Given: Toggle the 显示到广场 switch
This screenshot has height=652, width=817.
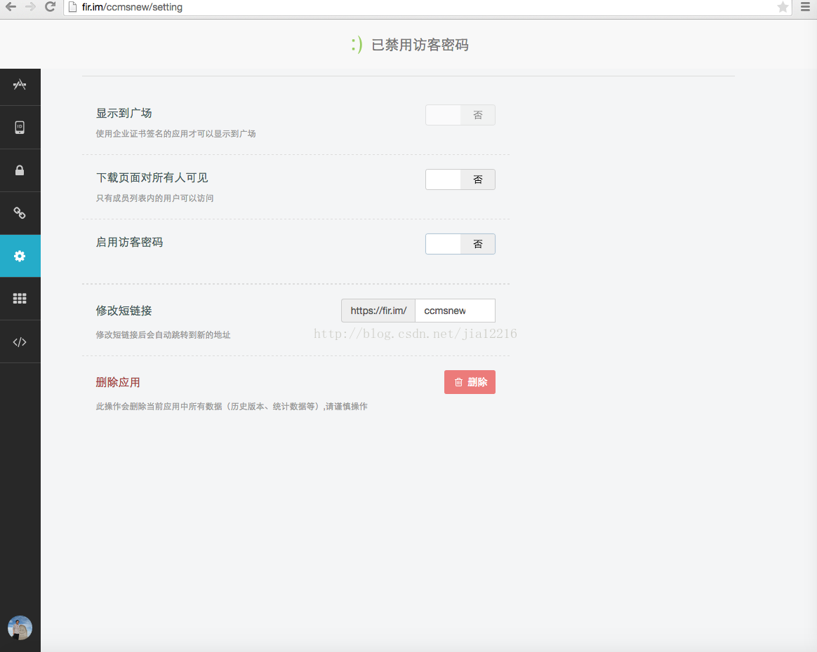Looking at the screenshot, I should pos(460,115).
